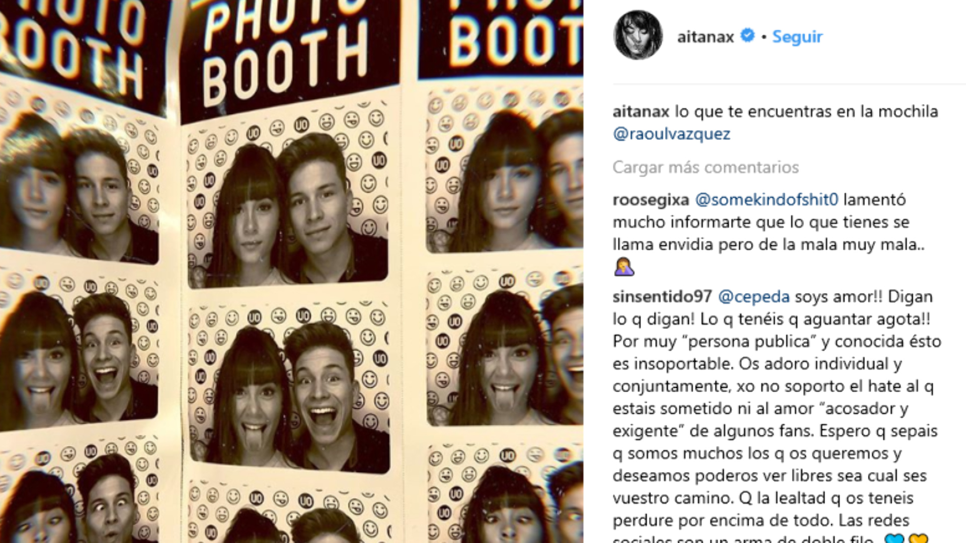Click the facepalm emoji in roosegixa comment
This screenshot has height=543, width=966.
[x=624, y=266]
